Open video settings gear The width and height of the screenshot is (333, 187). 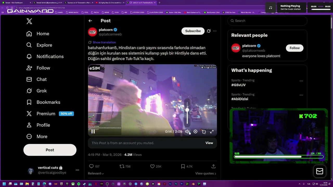tap(195, 132)
